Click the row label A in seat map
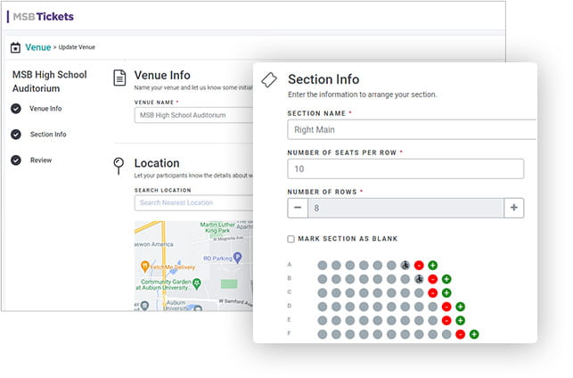Screen dimensions: 573x378 290,264
